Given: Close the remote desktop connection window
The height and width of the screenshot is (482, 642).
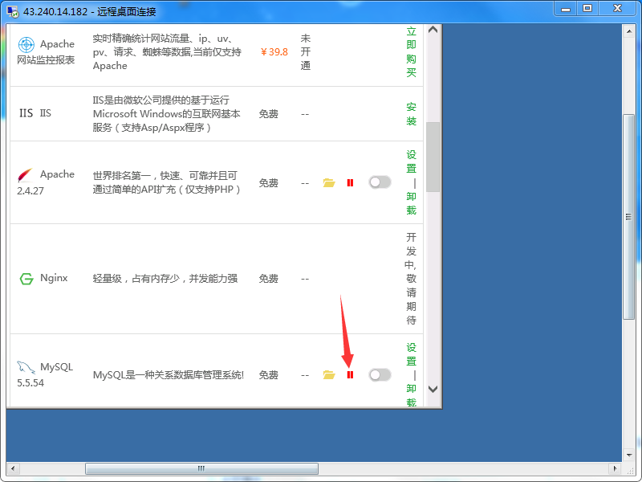Looking at the screenshot, I should pos(618,9).
